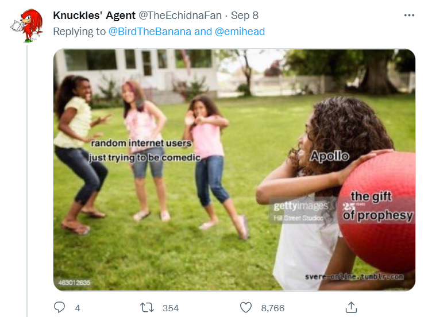Viewport: 428px width, 317px height.
Task: Click the 354 retweets count
Action: click(171, 308)
